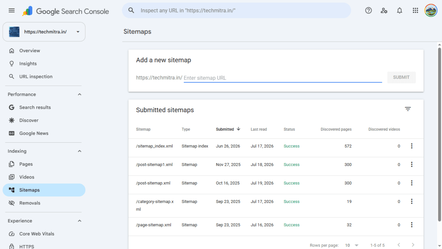This screenshot has width=442, height=249.
Task: Click the Discover asterisk icon
Action: pos(12,120)
